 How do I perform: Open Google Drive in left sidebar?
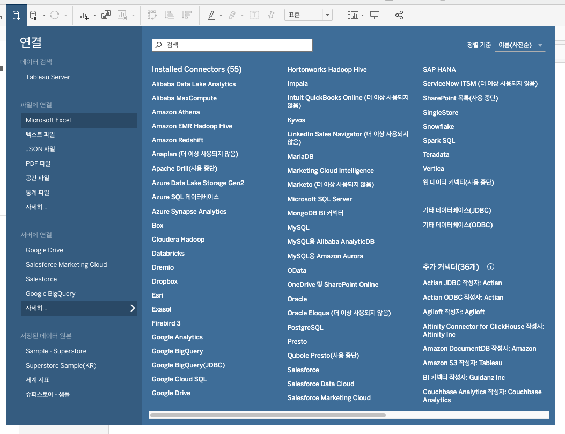point(45,250)
